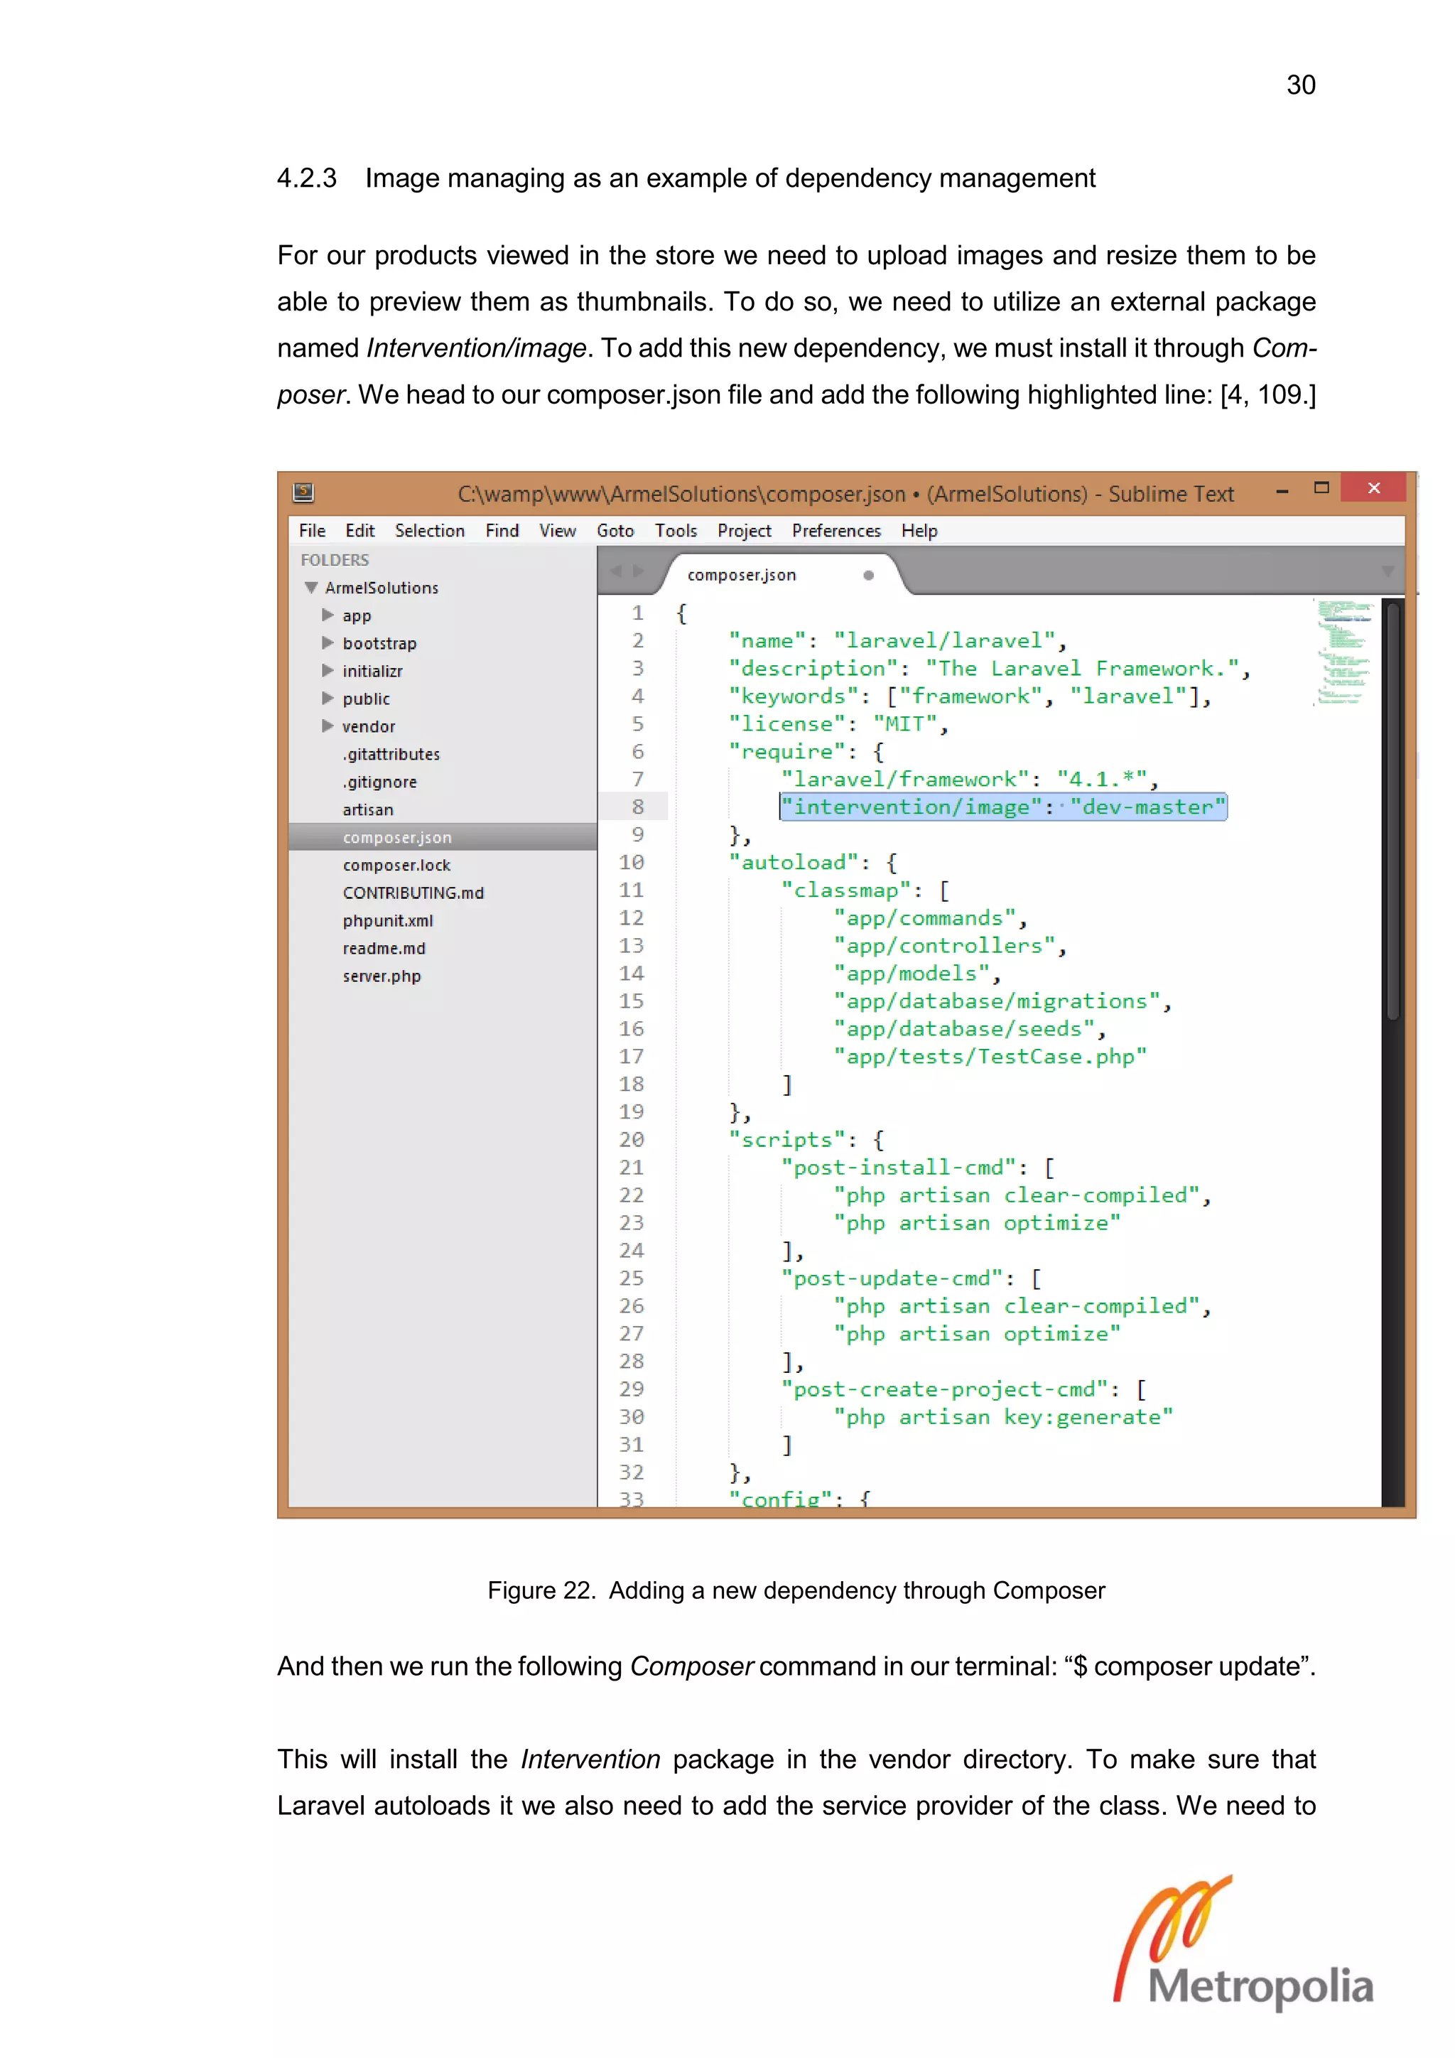Expand the initializr folder
Viewport: 1455px width, 2058px height.
tap(328, 670)
